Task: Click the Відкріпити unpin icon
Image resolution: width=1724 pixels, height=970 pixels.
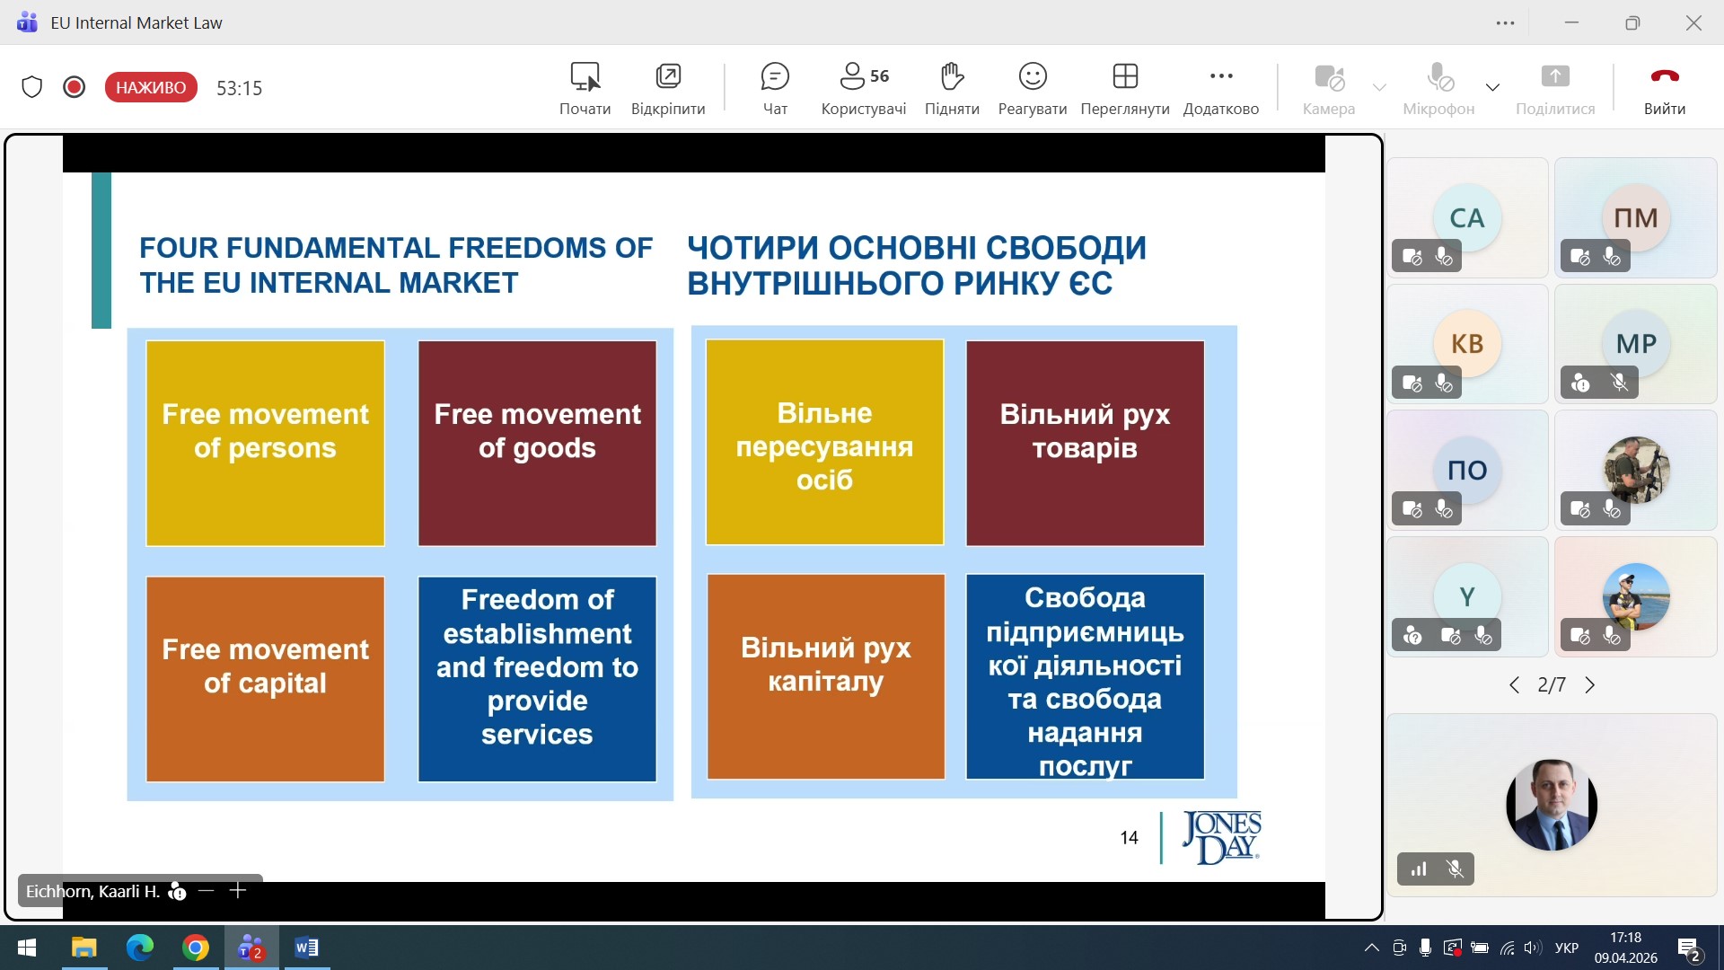Action: pos(667,77)
